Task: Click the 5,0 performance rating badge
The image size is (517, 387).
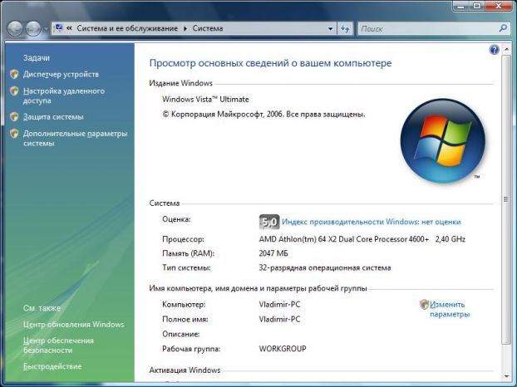Action: (269, 222)
